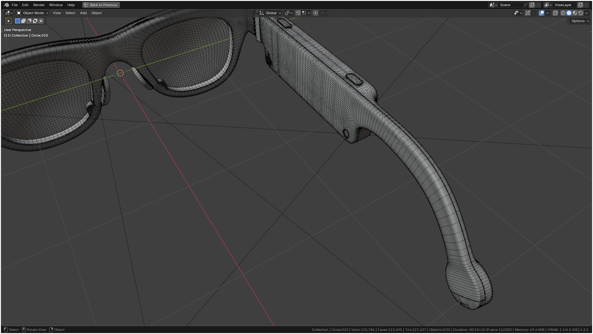Open the shading options dropdown
Screen dimensions: 593x334
(x=587, y=13)
